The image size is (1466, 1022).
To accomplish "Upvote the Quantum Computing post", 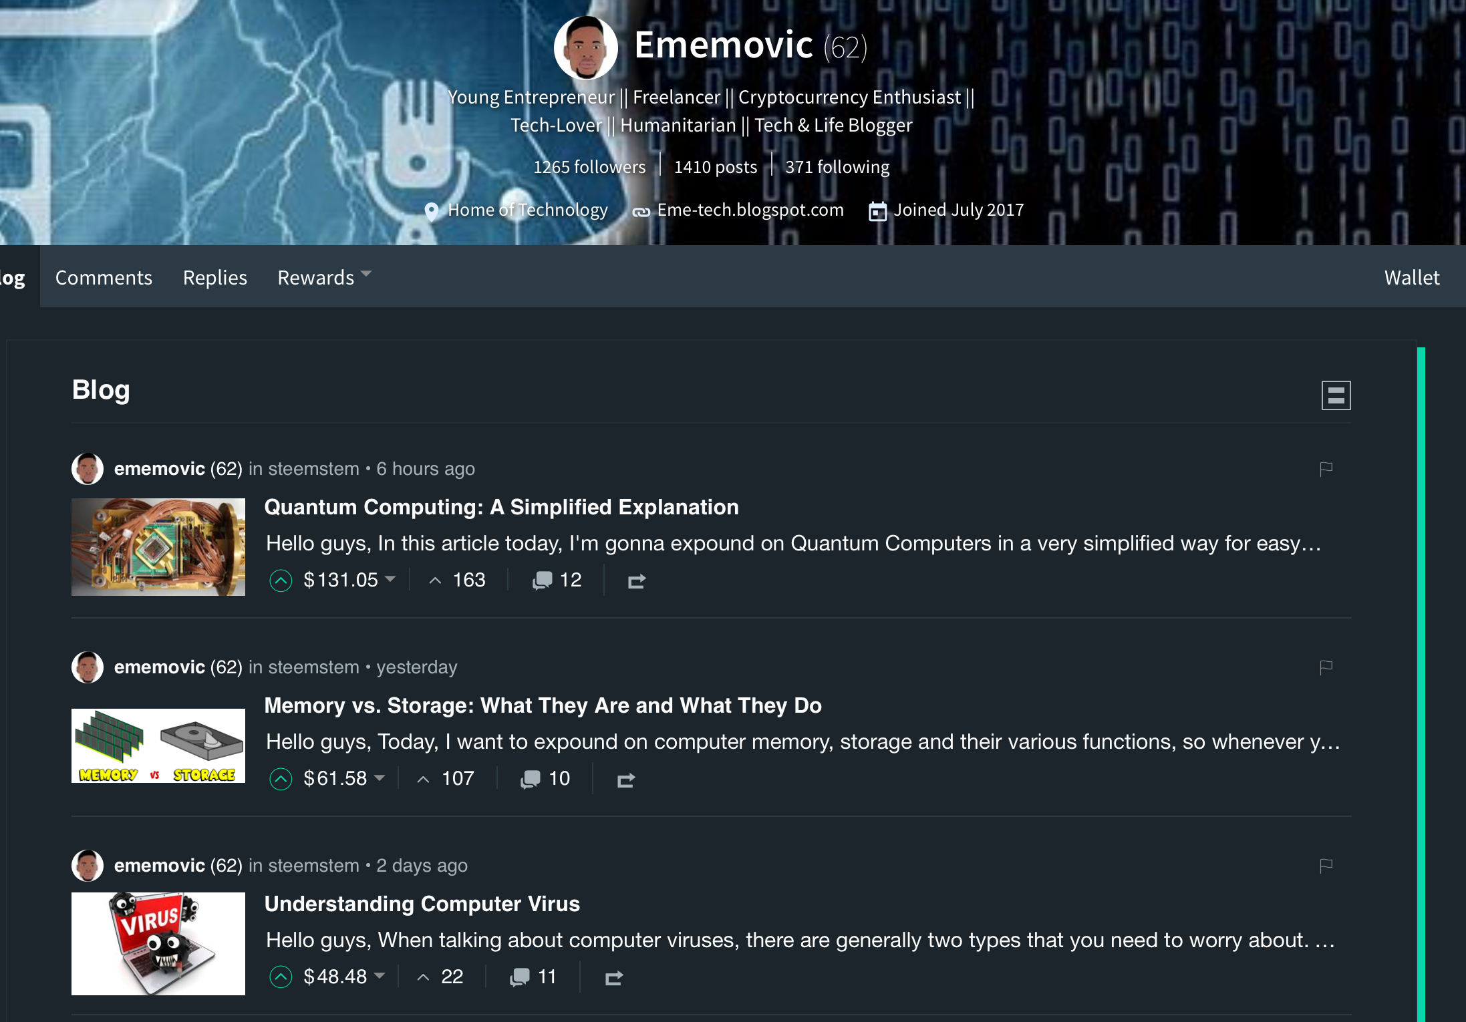I will (281, 580).
